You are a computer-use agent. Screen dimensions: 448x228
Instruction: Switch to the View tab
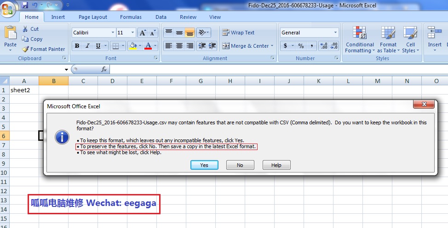point(215,17)
